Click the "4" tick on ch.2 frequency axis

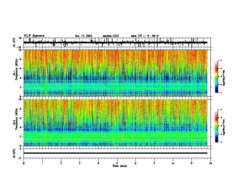tap(21, 127)
